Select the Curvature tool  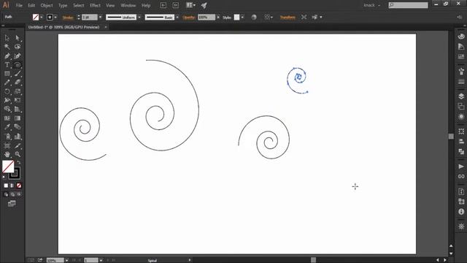(18, 56)
